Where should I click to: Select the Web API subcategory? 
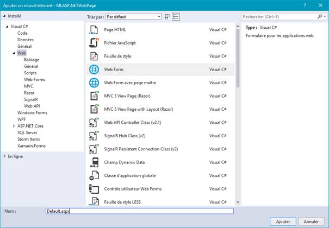pyautogui.click(x=32, y=106)
